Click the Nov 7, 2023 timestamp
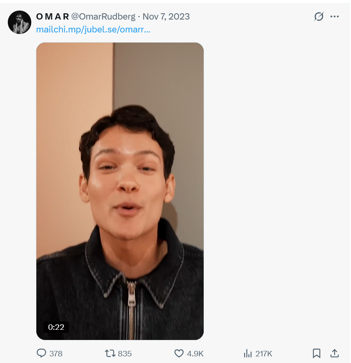351x363 pixels. click(x=166, y=17)
